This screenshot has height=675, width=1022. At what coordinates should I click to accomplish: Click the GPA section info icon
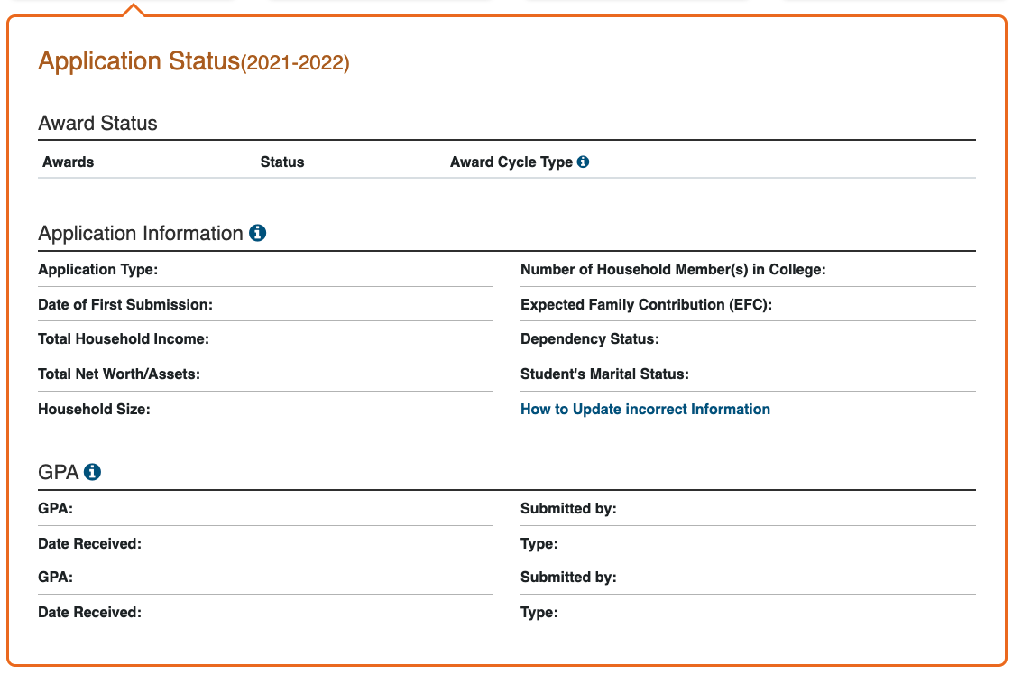(x=93, y=472)
